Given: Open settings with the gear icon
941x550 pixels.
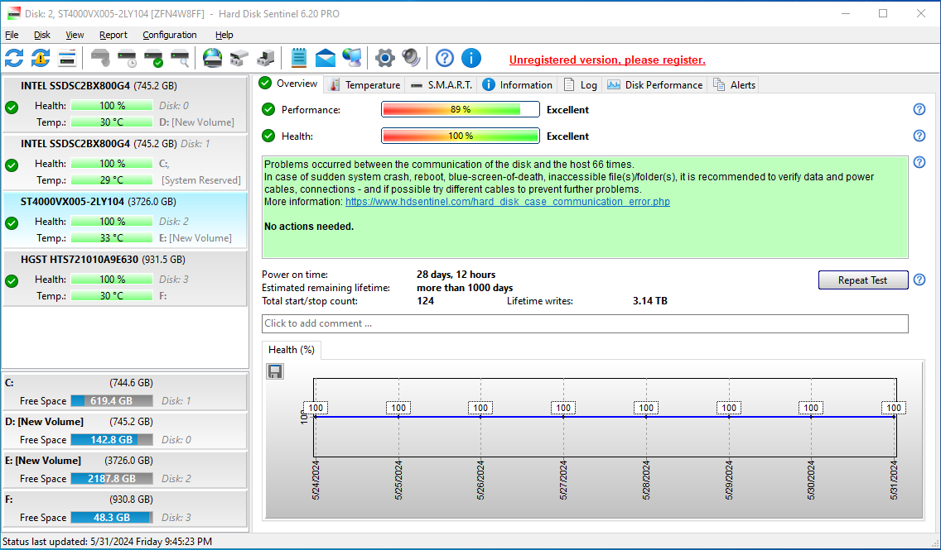Looking at the screenshot, I should [384, 58].
